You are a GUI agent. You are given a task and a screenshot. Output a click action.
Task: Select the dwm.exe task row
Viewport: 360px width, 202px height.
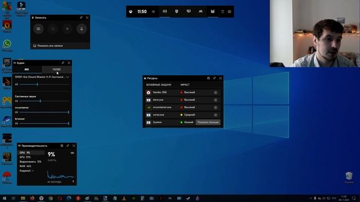(x=183, y=100)
